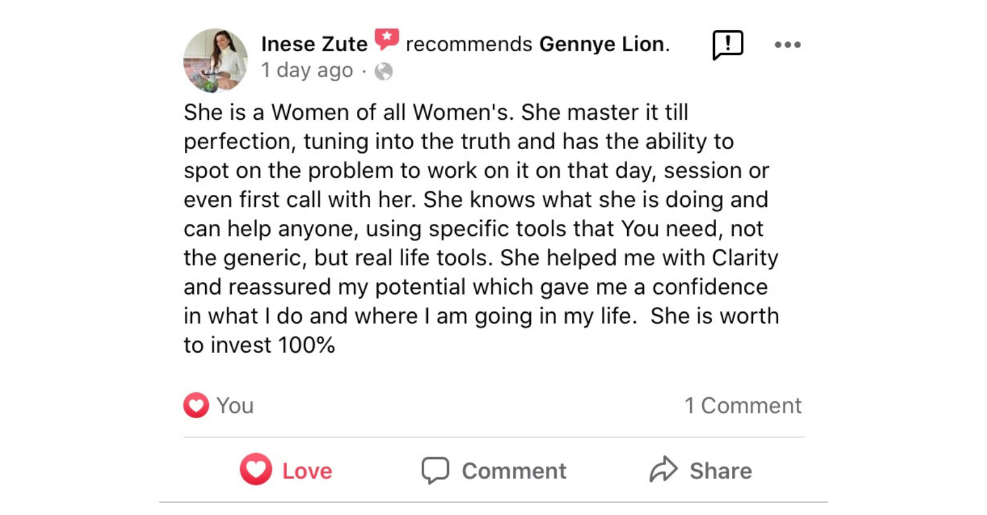
Task: Click the globe public privacy icon
Action: (x=383, y=72)
